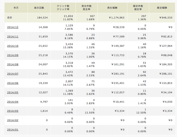Click the 2014/06 month link
The height and width of the screenshot is (137, 177).
[13, 83]
